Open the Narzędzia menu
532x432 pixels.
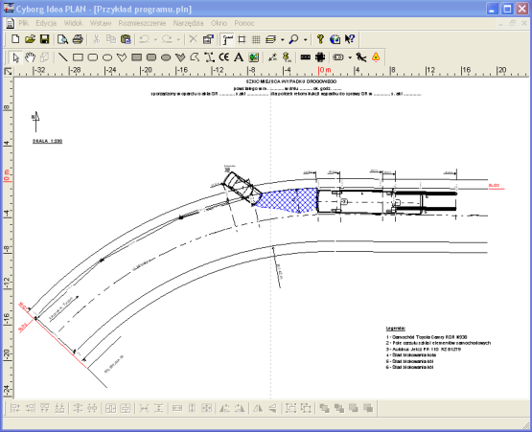click(x=188, y=23)
